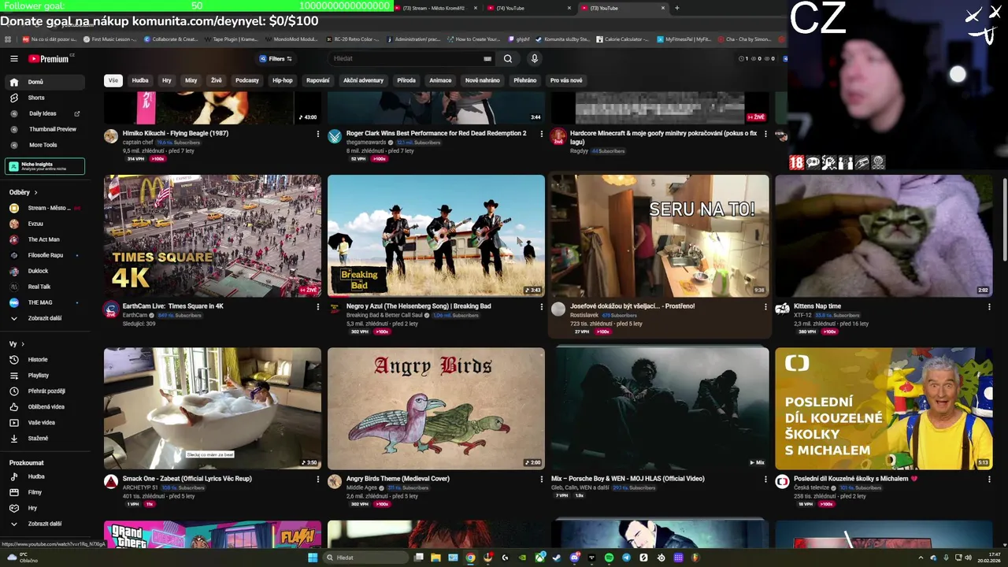The image size is (1008, 567).
Task: Open Shorts in the sidebar
Action: coord(44,98)
